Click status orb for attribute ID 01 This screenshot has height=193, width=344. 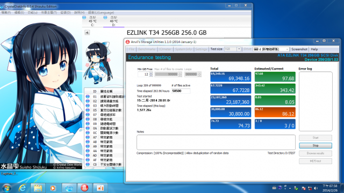coord(88,96)
